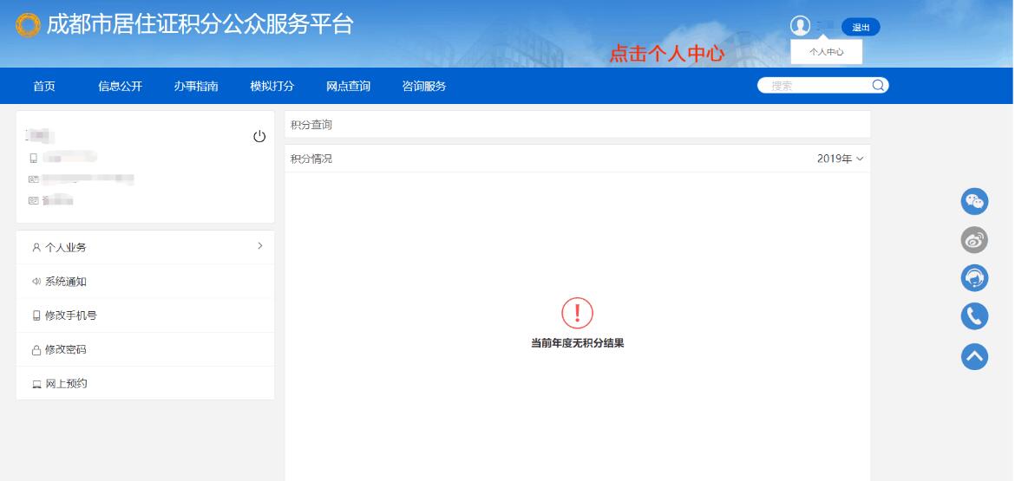Screen dimensions: 1015x481
Task: Click the speaker icon beside 系统通知
Action: [x=36, y=282]
